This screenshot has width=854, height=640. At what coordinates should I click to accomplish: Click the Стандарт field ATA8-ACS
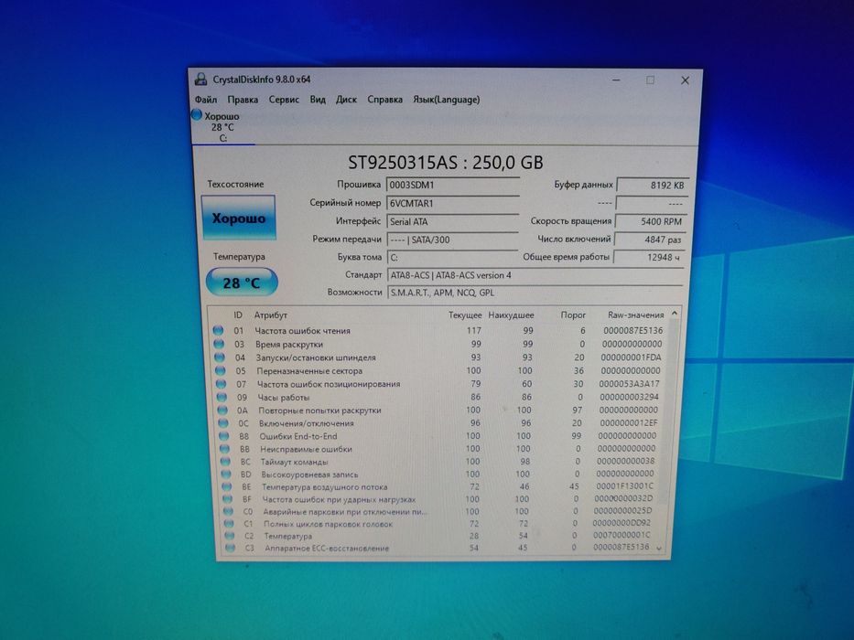pyautogui.click(x=535, y=275)
